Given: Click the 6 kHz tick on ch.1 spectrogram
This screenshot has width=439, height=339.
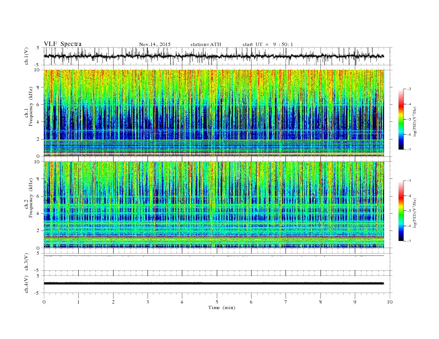Looking at the screenshot, I should pyautogui.click(x=39, y=105).
